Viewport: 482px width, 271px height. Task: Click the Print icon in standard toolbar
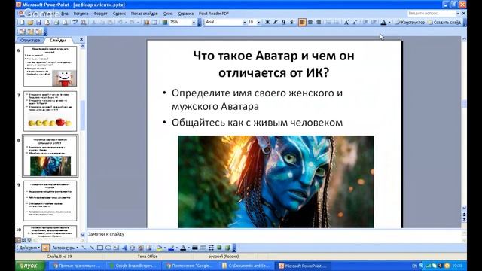pos(56,22)
